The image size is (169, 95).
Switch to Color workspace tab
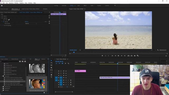click(78, 6)
